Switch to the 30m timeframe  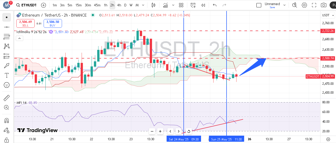(88, 5)
